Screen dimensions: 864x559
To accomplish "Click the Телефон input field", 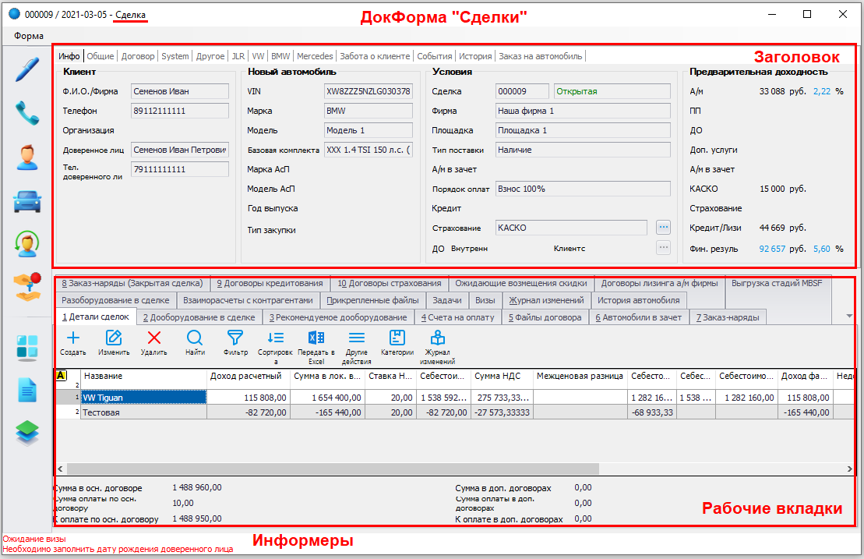I will (x=179, y=111).
